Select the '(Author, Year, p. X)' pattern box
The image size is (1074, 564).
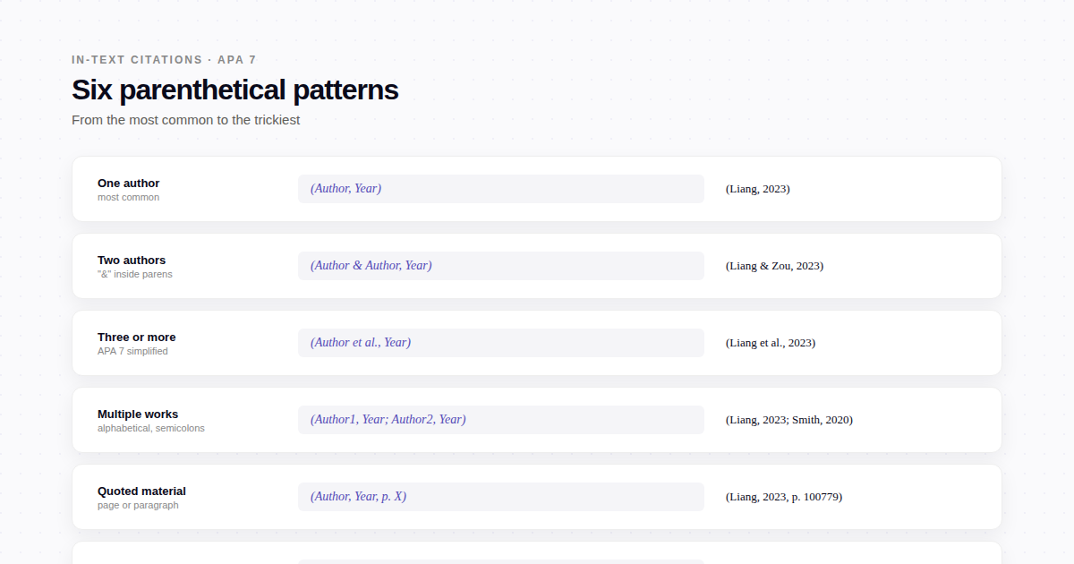[501, 497]
